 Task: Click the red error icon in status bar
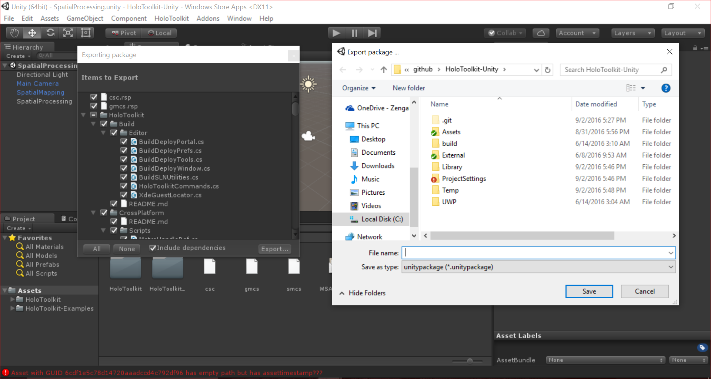point(5,372)
